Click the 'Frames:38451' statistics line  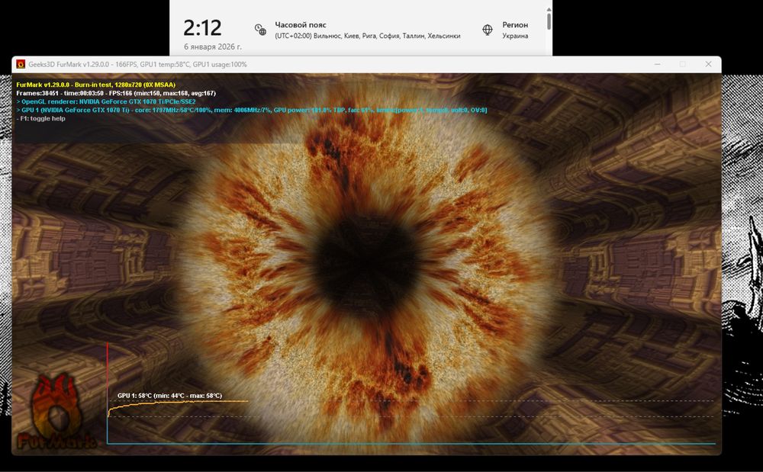[116, 93]
